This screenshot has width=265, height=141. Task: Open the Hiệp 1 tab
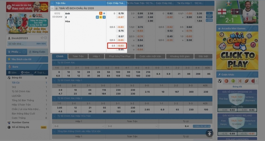pos(96,56)
